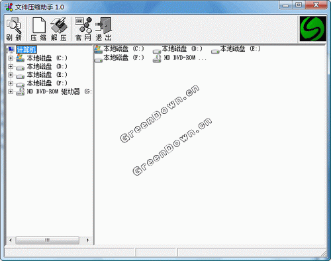
Task: Expand 本地磁盘 (E:) tree node
Action: click(11, 75)
